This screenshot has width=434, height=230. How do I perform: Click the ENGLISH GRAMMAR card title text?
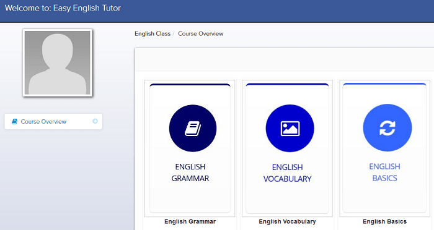[190, 172]
